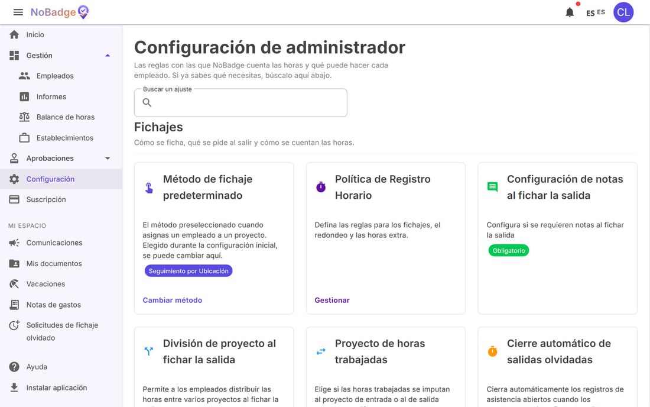Open the CL user avatar
This screenshot has width=650, height=407.
coord(623,12)
